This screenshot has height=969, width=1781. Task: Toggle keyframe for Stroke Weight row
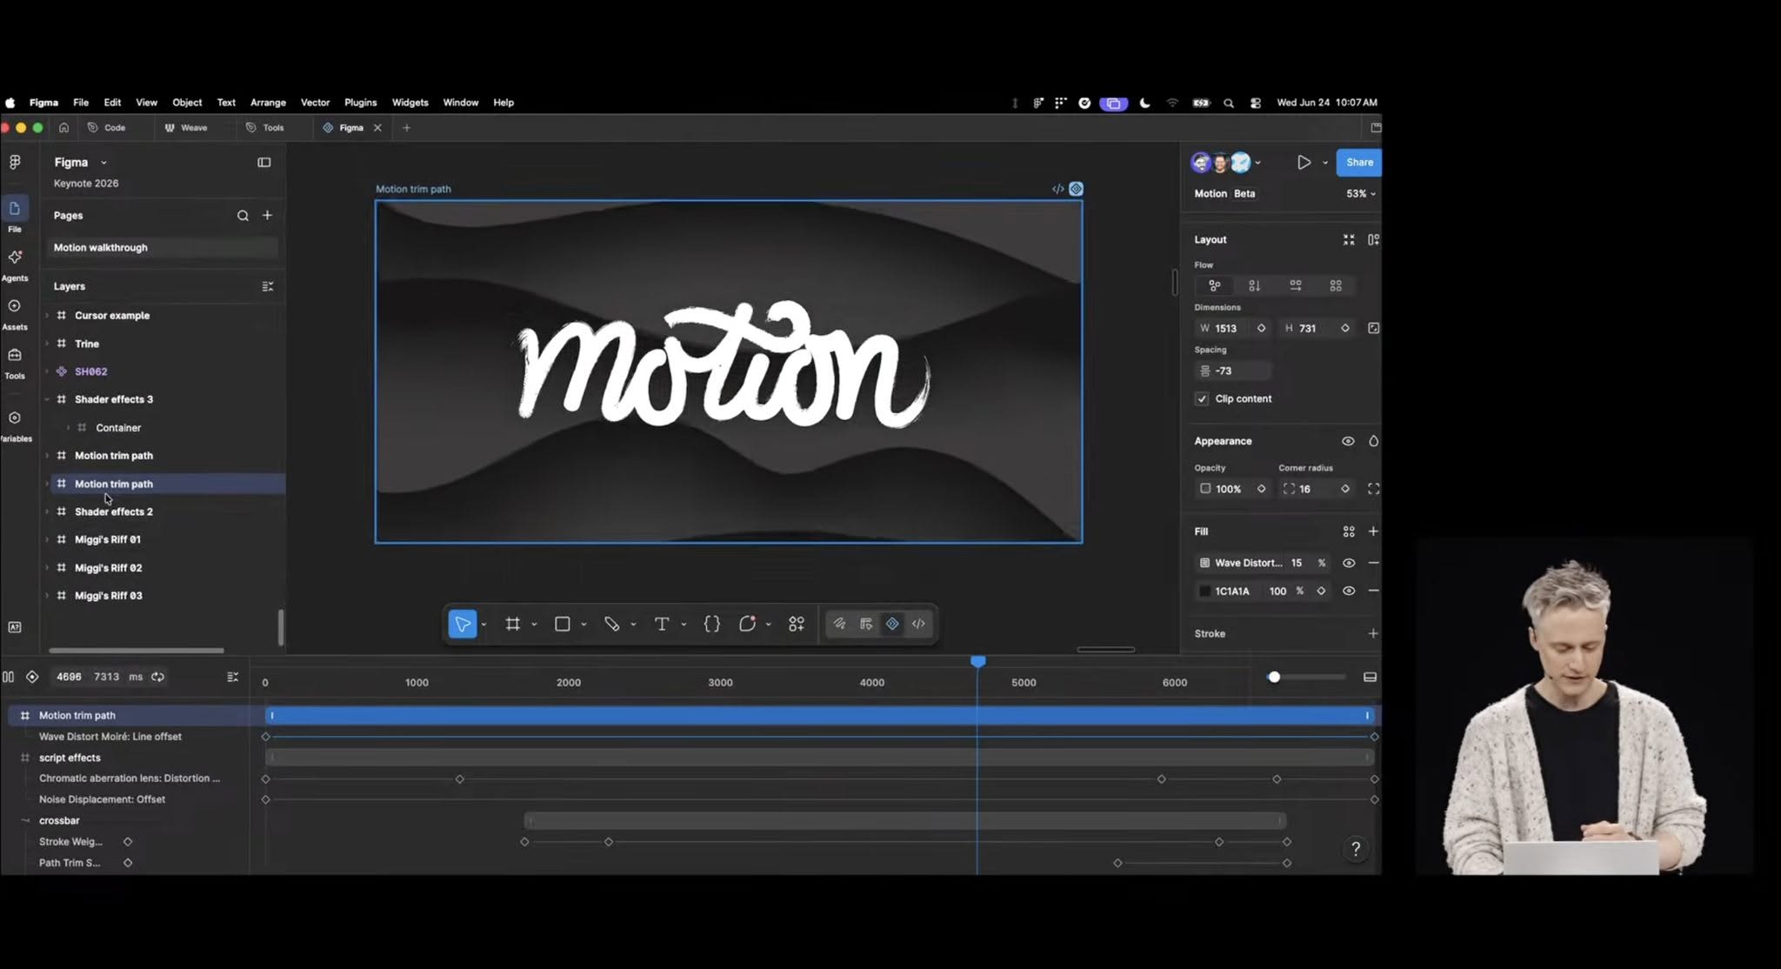[128, 842]
